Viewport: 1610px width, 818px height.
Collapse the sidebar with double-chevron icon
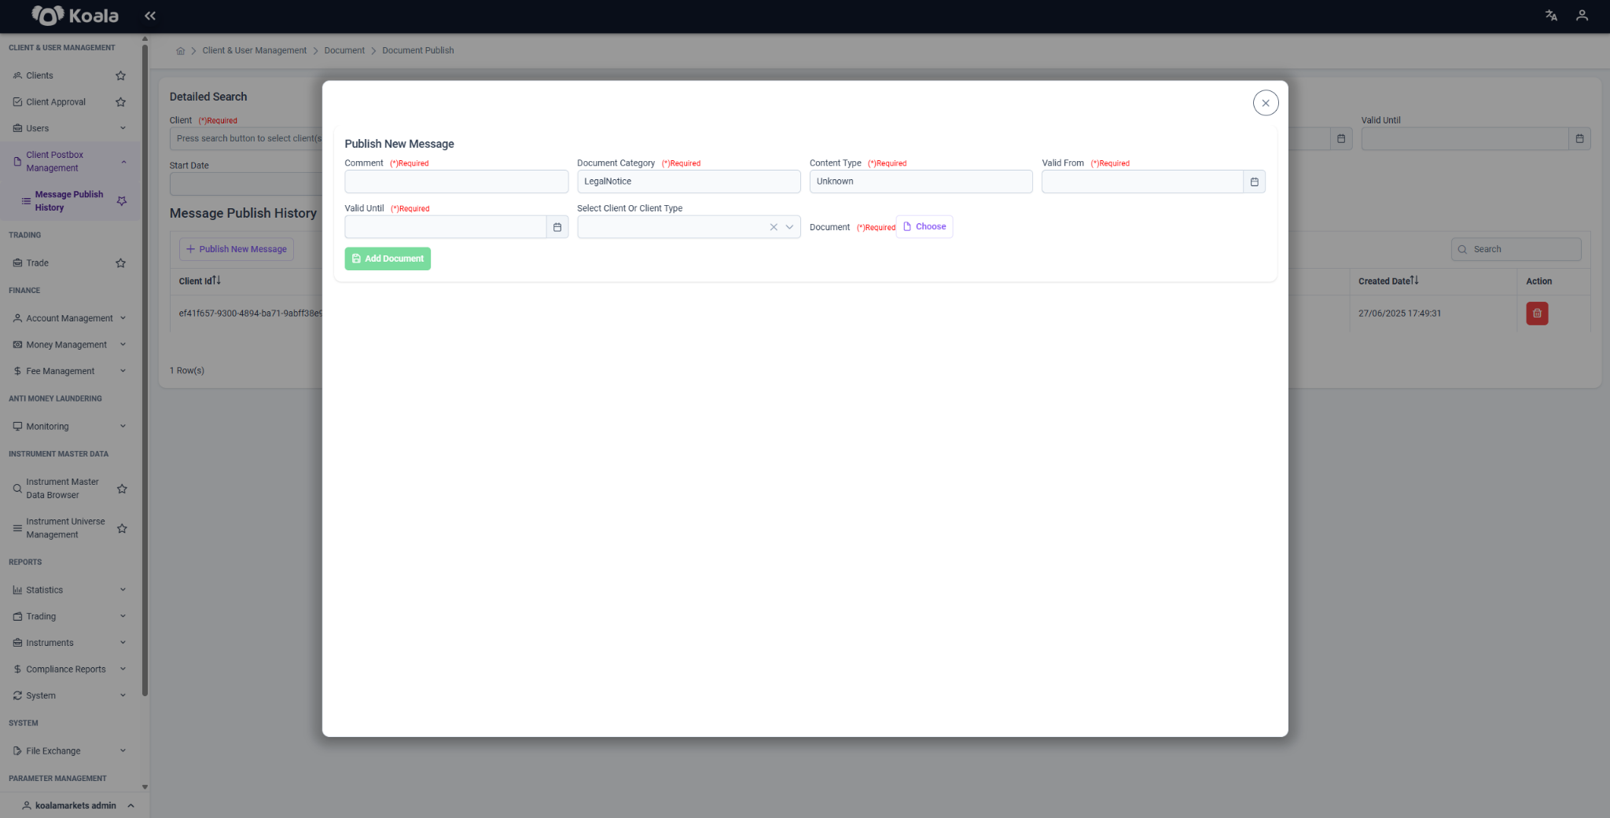pos(150,16)
